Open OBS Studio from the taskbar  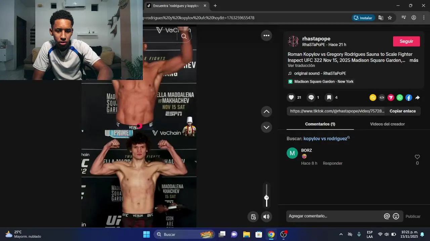click(x=284, y=234)
